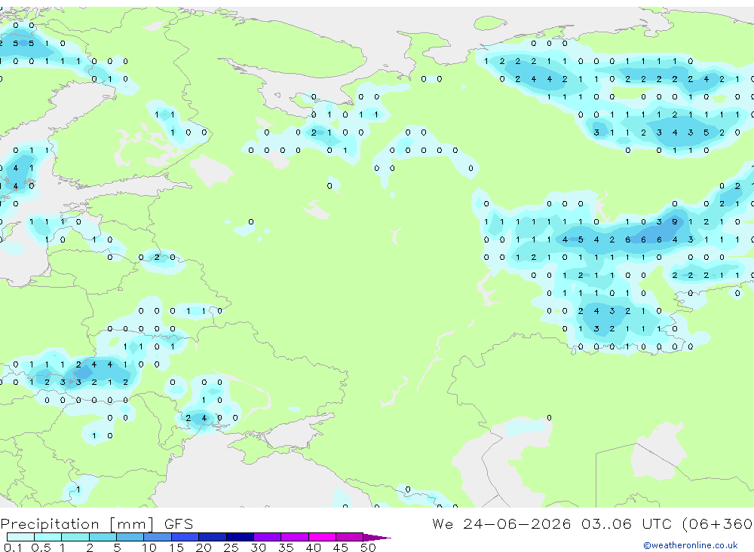The width and height of the screenshot is (754, 552).
Task: Click the '10' legend scale label
Action: (x=149, y=547)
